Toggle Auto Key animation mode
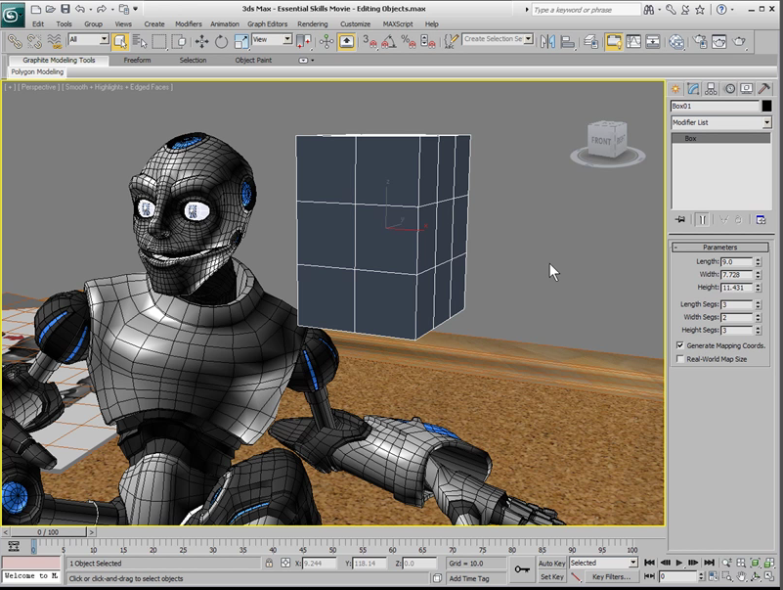This screenshot has height=590, width=783. coord(551,564)
